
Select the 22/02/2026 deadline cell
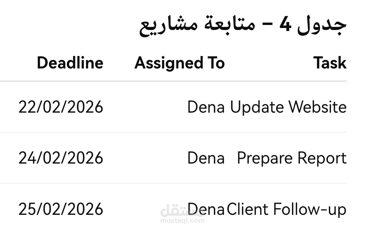click(61, 107)
